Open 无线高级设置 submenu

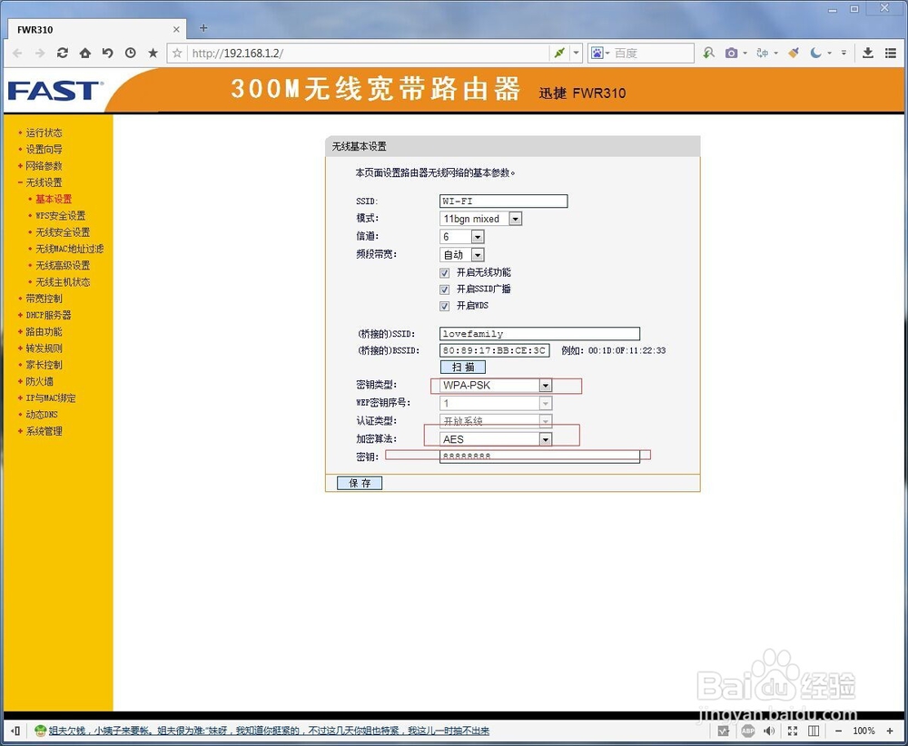pyautogui.click(x=63, y=266)
